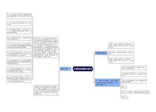Select the clause node beginning with 七、

(x=19, y=62)
